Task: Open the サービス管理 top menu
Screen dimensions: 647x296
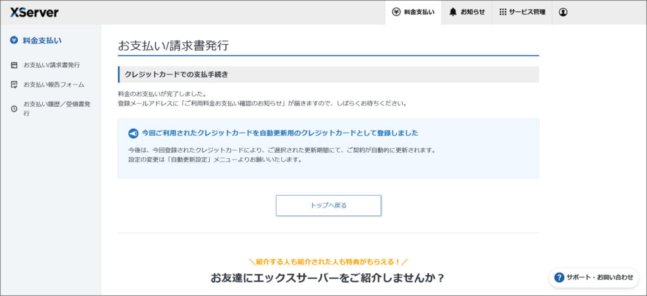Action: coord(522,13)
